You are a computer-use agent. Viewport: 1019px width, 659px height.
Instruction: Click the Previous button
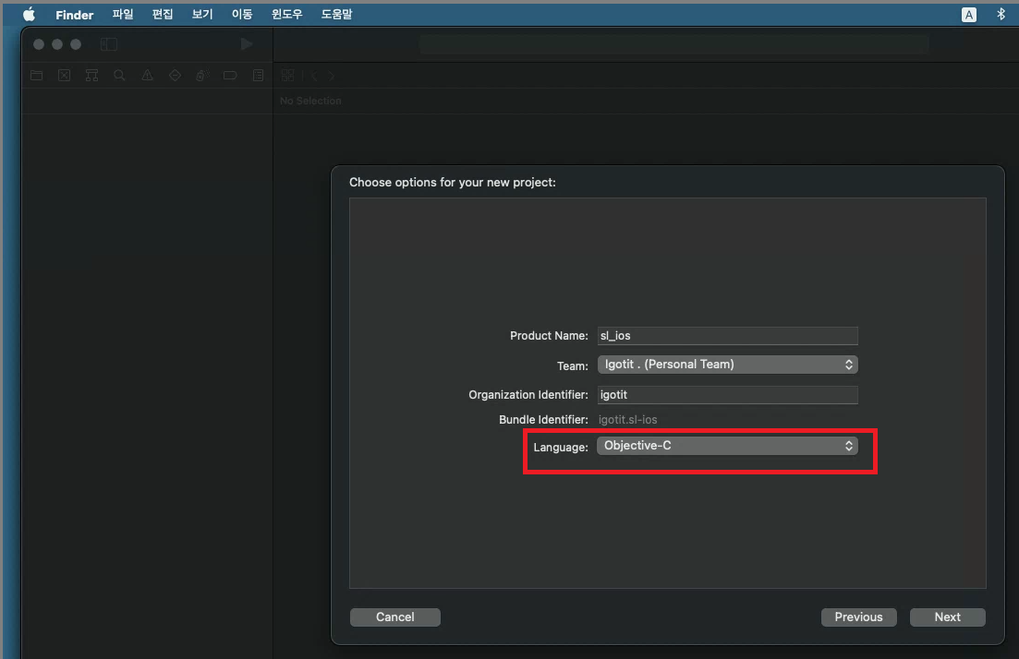point(858,617)
